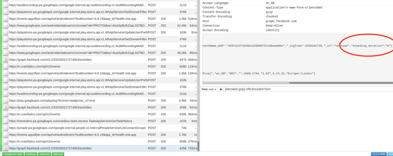Click the Content-Encoding header name

click(216, 12)
